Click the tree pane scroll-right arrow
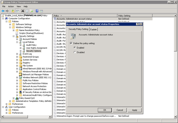 pos(50,117)
